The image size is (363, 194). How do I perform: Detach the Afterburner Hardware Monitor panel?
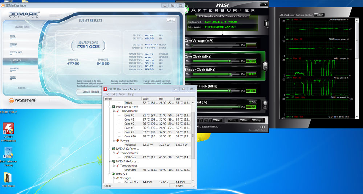coord(319,15)
